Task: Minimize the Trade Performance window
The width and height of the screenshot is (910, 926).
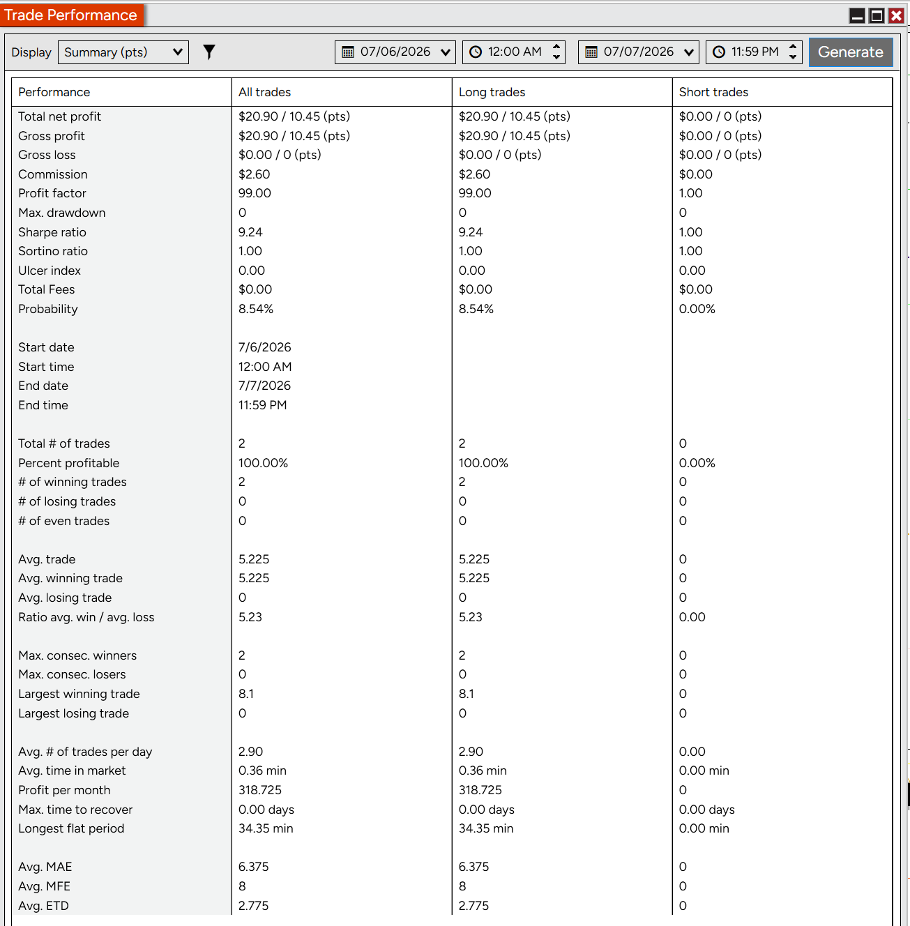Action: pyautogui.click(x=858, y=15)
